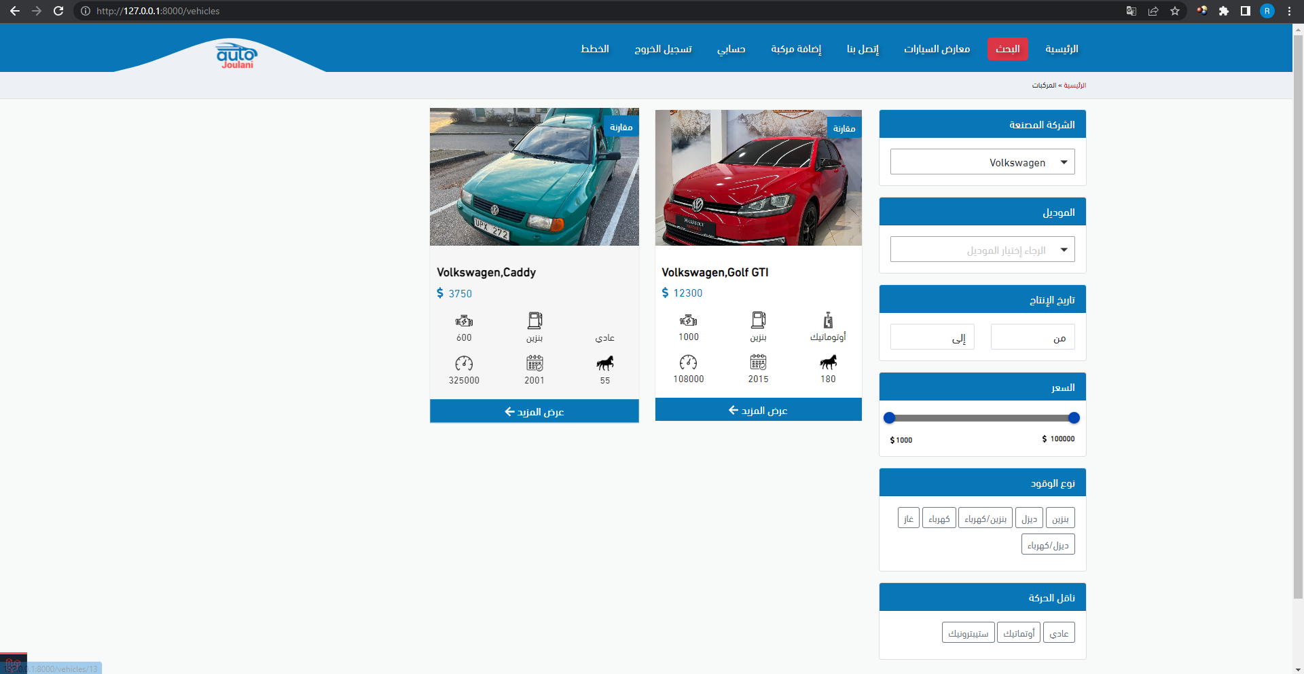
Task: Click الرئيسية breadcrumb link
Action: pyautogui.click(x=1074, y=86)
